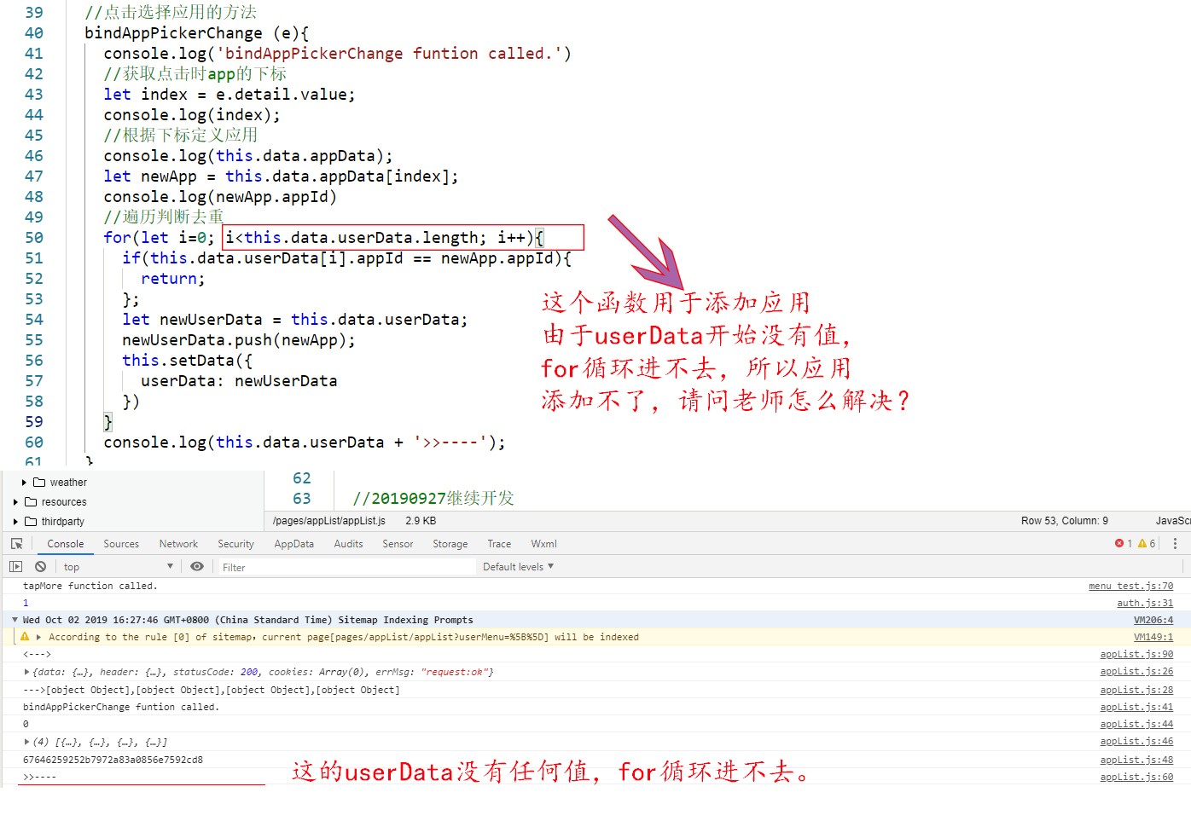Open source link menu_test.js:70
The width and height of the screenshot is (1191, 827).
[x=1130, y=586]
